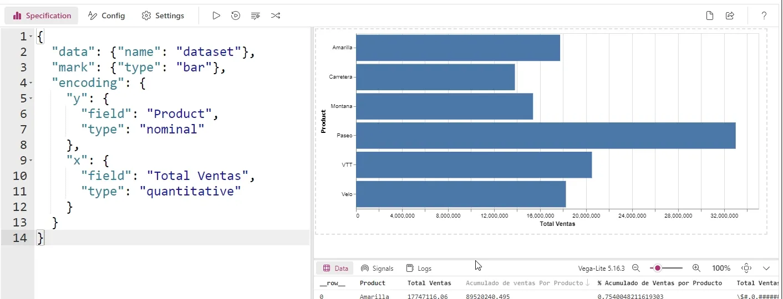The width and height of the screenshot is (783, 299).
Task: Click the zoom in magnifier icon
Action: click(x=696, y=268)
